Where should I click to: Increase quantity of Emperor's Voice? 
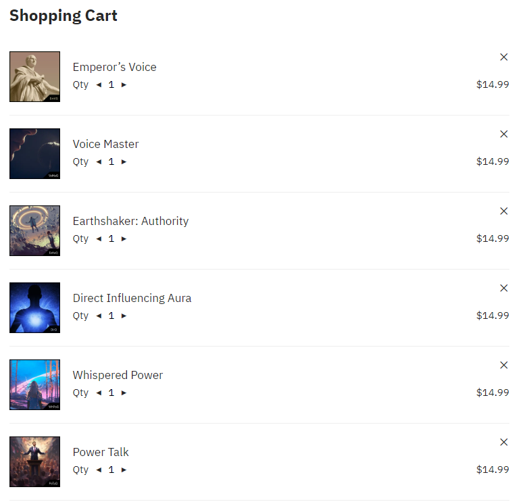point(124,84)
